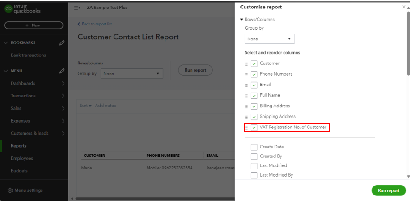
Task: Click the pencil icon beside Bookmarks
Action: pos(62,43)
